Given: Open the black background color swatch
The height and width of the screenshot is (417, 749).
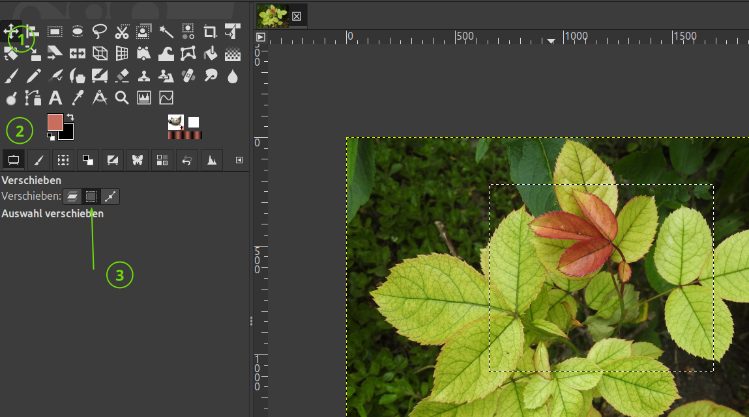Looking at the screenshot, I should coord(68,133).
